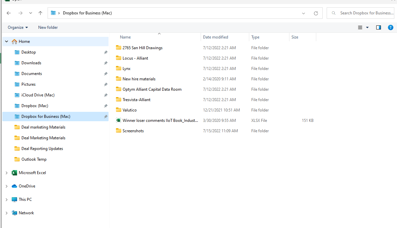Open Deal Reporting Updates sidebar folder
Viewport: 397px width, 228px height.
pos(42,149)
